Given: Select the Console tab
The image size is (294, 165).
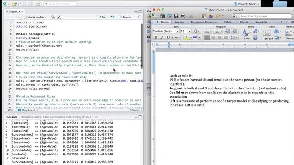Looking at the screenshot, I should (x=11, y=117).
